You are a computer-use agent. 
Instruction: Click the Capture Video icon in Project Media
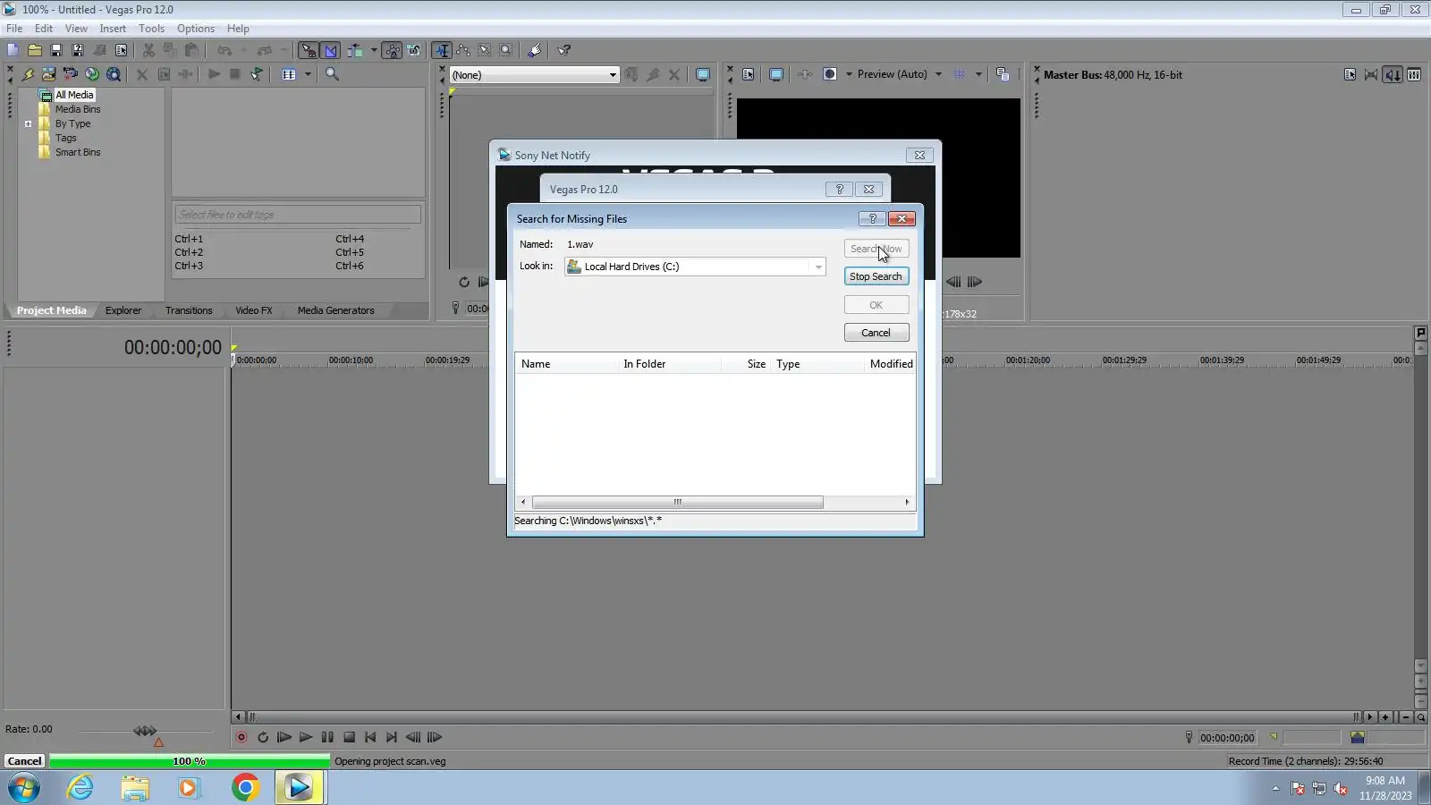point(70,74)
